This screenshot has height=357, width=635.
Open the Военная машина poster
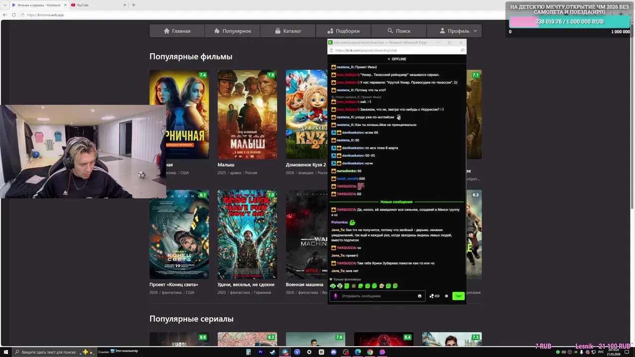pyautogui.click(x=306, y=235)
